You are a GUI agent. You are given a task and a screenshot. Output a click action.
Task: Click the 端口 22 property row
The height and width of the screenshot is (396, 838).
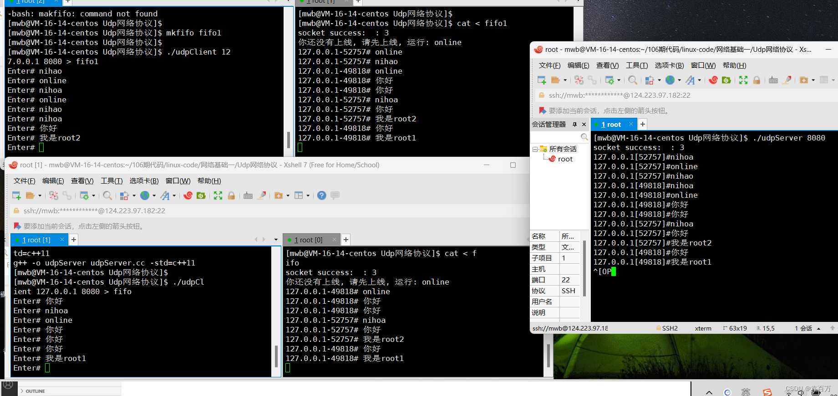click(x=555, y=280)
